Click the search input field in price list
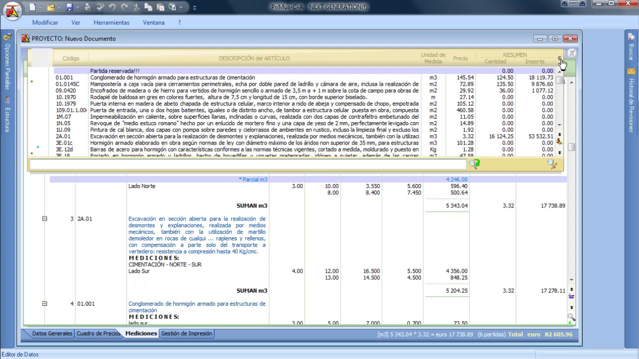 click(x=248, y=164)
